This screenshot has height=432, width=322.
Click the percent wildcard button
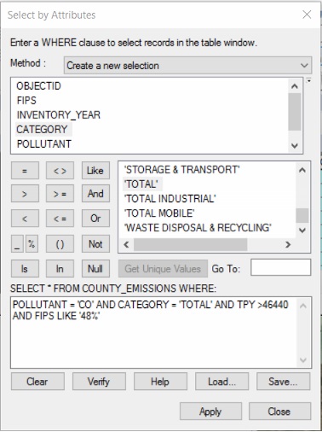click(32, 244)
